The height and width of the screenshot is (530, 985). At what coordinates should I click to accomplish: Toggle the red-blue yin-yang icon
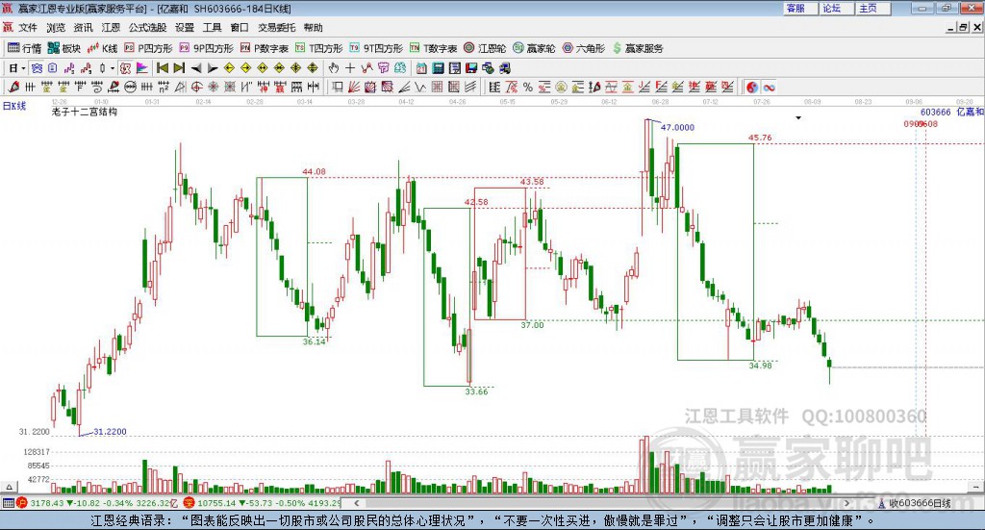pos(752,88)
